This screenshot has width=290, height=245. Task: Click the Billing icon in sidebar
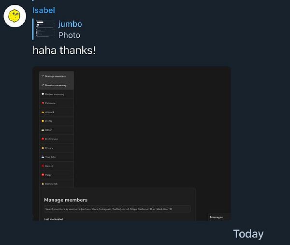coord(43,130)
